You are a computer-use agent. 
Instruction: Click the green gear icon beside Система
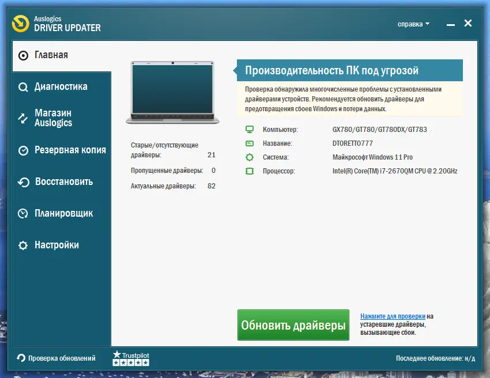[x=249, y=157]
